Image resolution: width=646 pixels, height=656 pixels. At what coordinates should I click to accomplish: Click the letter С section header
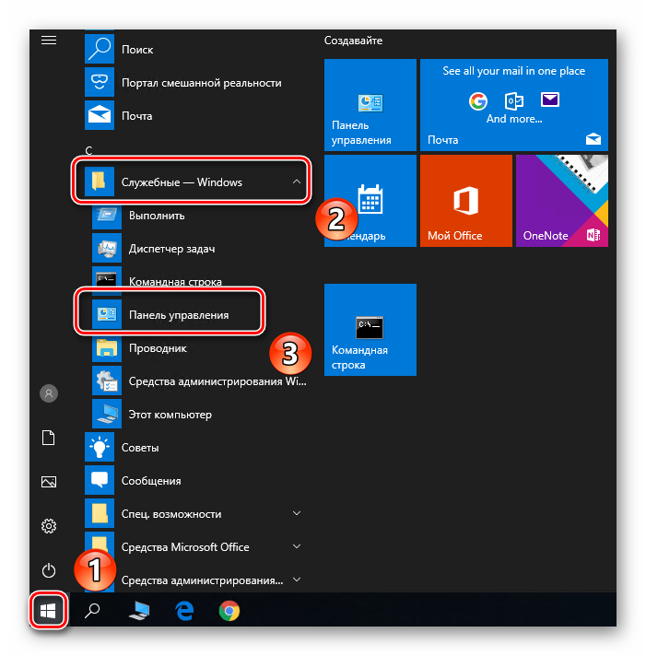[88, 150]
